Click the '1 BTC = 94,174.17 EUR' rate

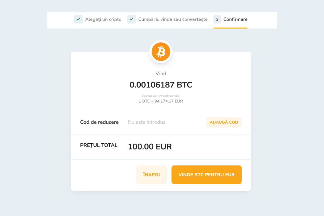(x=161, y=101)
